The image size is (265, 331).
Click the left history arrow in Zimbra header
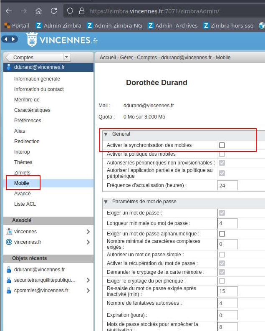[x=6, y=39]
